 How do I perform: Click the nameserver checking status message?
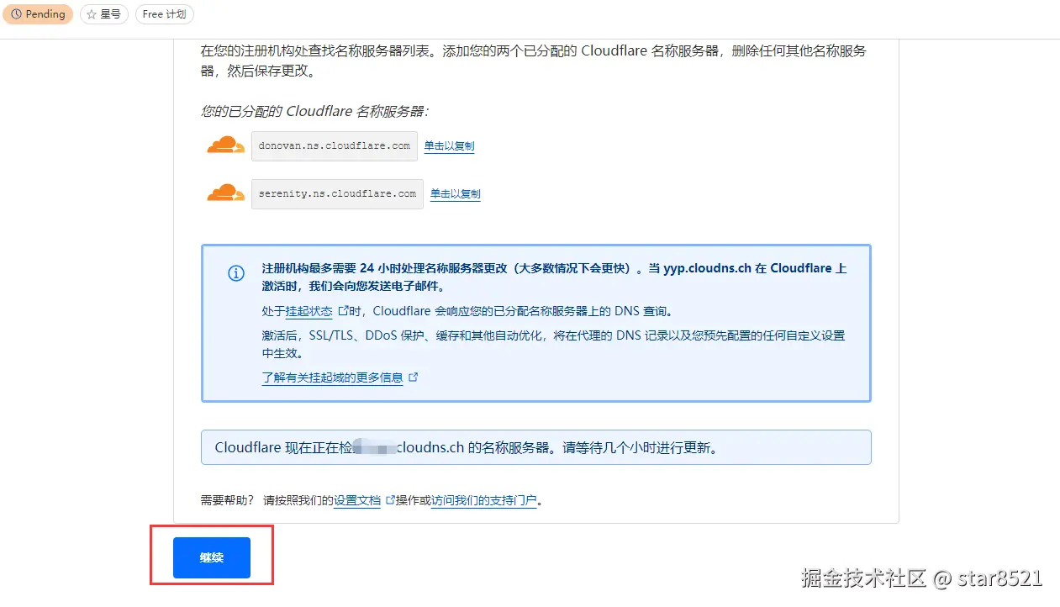pyautogui.click(x=536, y=447)
